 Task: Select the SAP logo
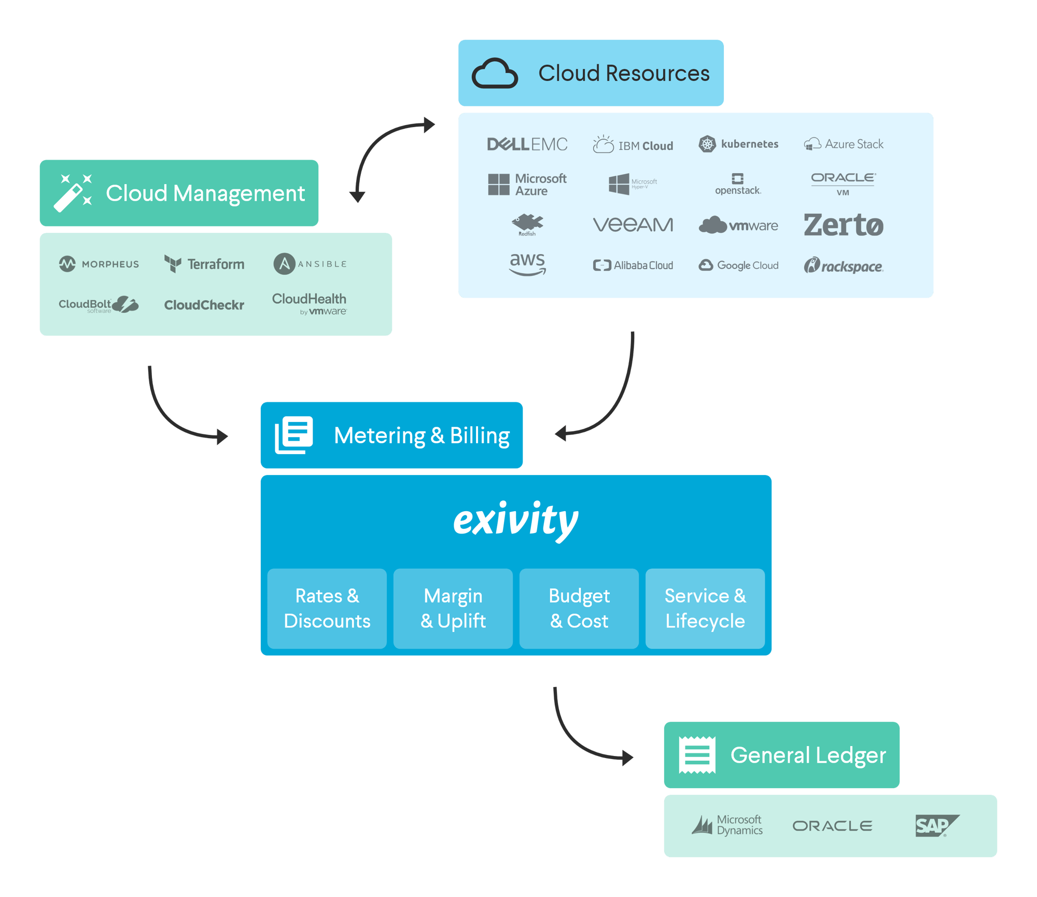tap(937, 825)
